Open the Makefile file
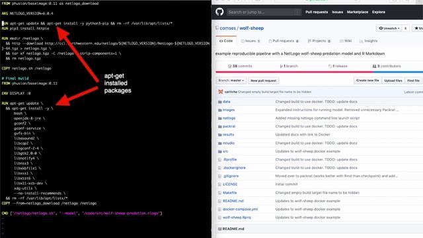The width and height of the screenshot is (423, 238). (229, 192)
